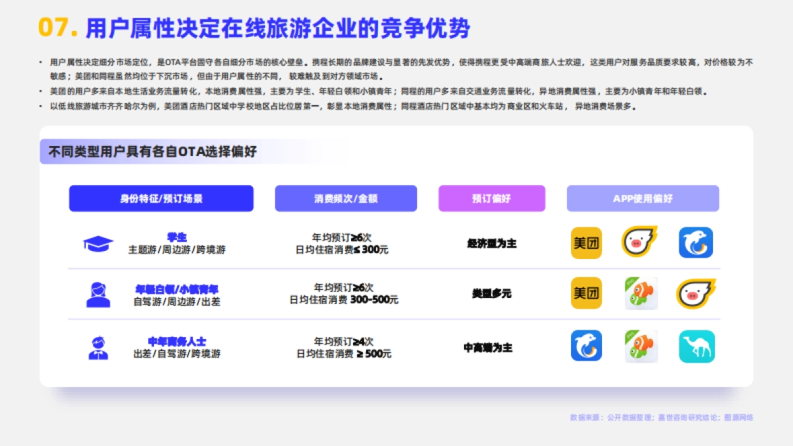Click the graduation cap icon for 学生

tap(99, 242)
